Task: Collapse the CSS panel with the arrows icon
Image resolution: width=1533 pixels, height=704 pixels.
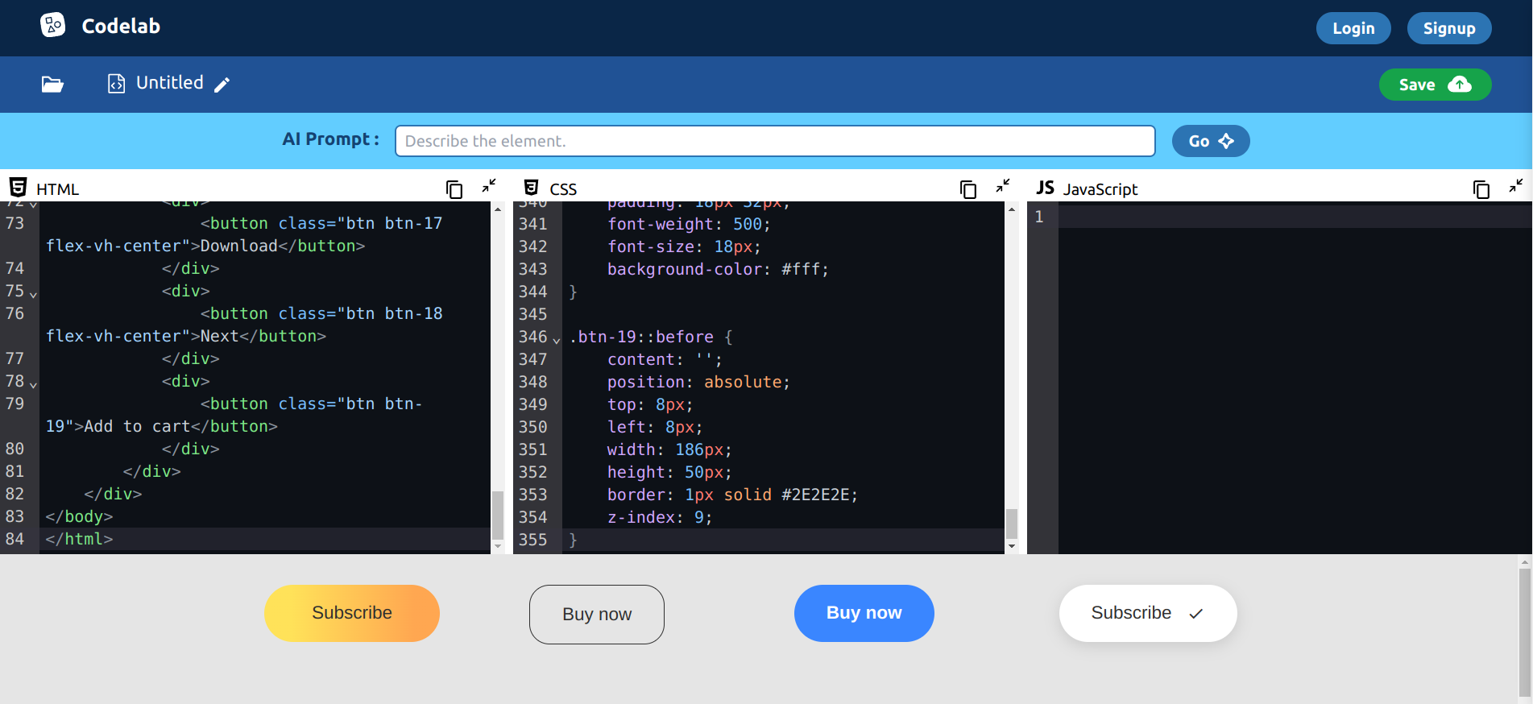Action: coord(1003,186)
